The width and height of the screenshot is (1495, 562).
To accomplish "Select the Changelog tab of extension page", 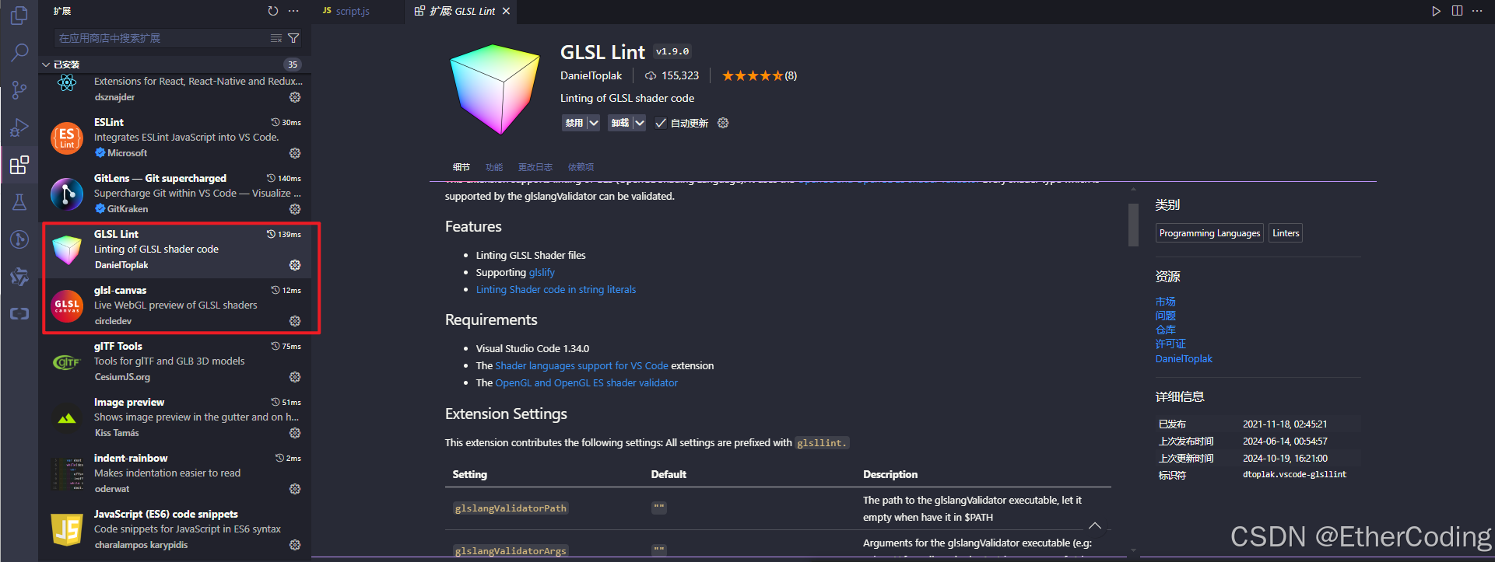I will (x=535, y=167).
